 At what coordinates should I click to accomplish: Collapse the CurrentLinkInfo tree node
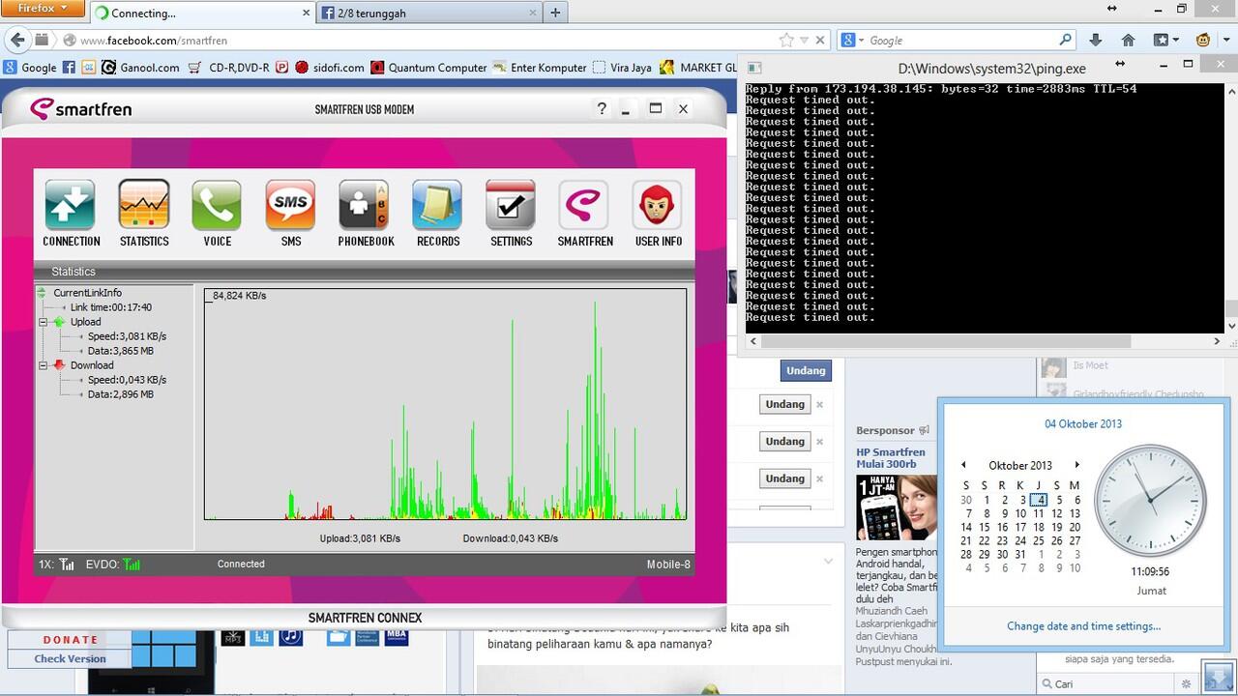[x=42, y=293]
